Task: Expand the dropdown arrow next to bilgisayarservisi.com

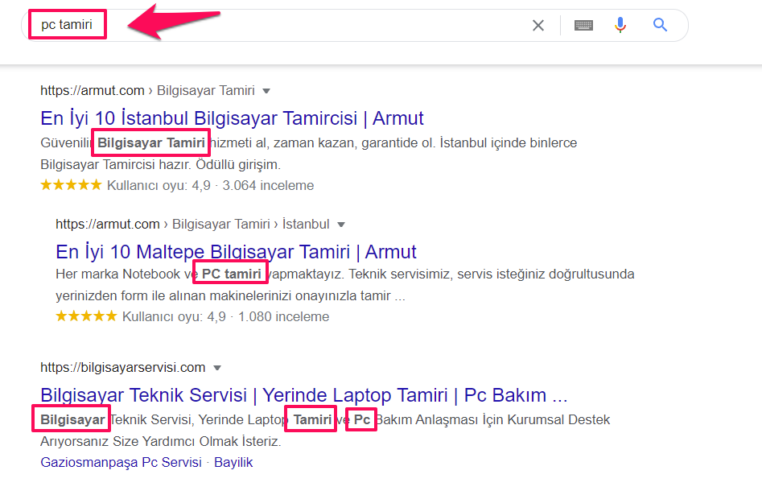Action: pos(216,368)
